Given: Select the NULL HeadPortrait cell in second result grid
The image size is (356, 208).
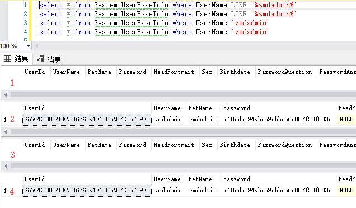Looking at the screenshot, I should click(x=346, y=119).
